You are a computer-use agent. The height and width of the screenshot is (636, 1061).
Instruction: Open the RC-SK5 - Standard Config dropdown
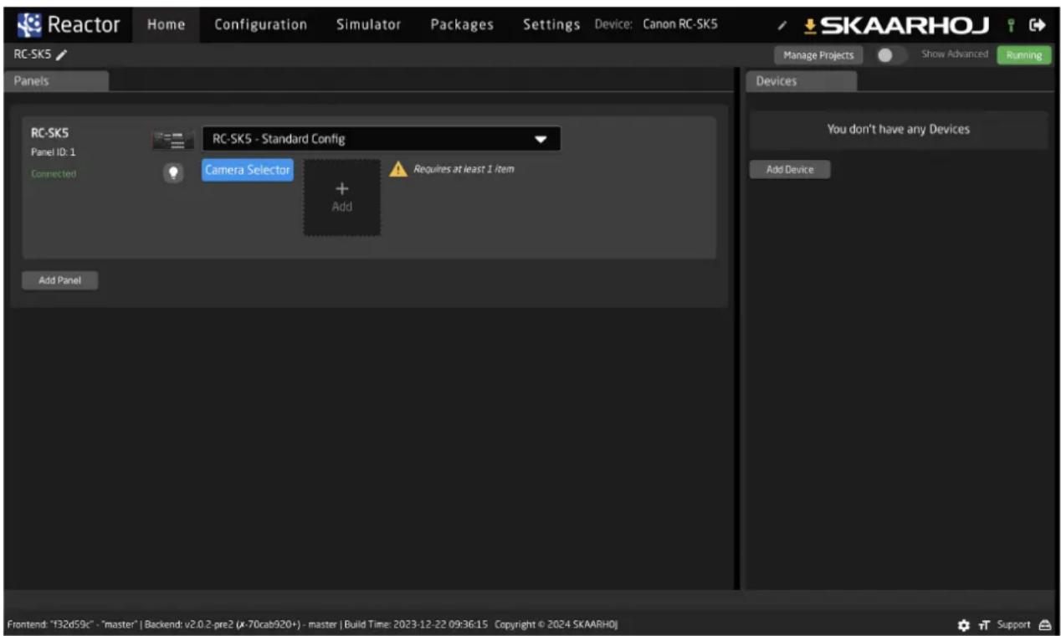tap(382, 139)
